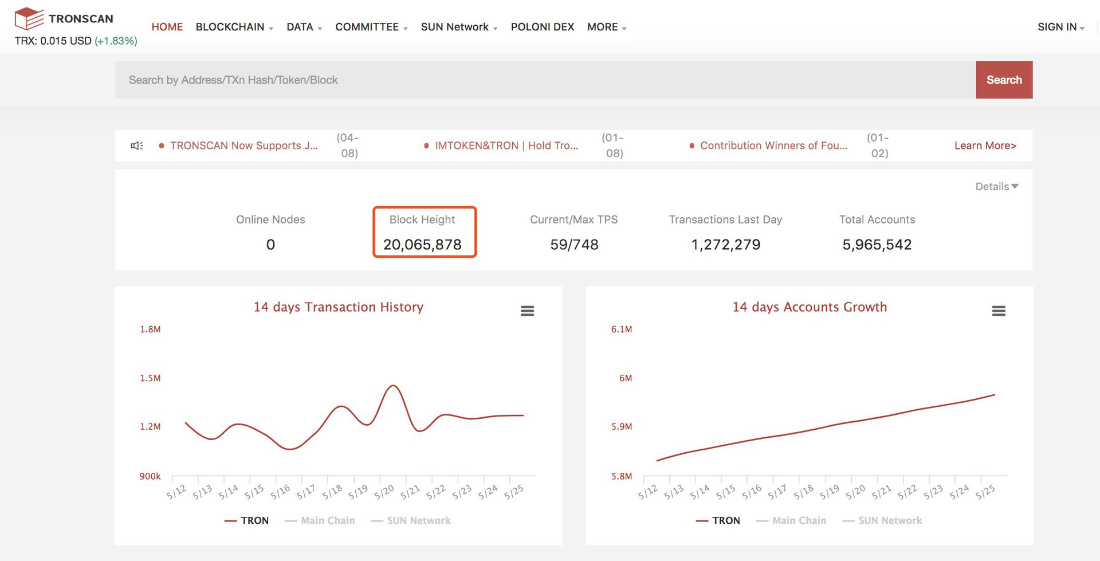The height and width of the screenshot is (561, 1100).
Task: Toggle Main Chain in Transaction History legend
Action: point(320,520)
